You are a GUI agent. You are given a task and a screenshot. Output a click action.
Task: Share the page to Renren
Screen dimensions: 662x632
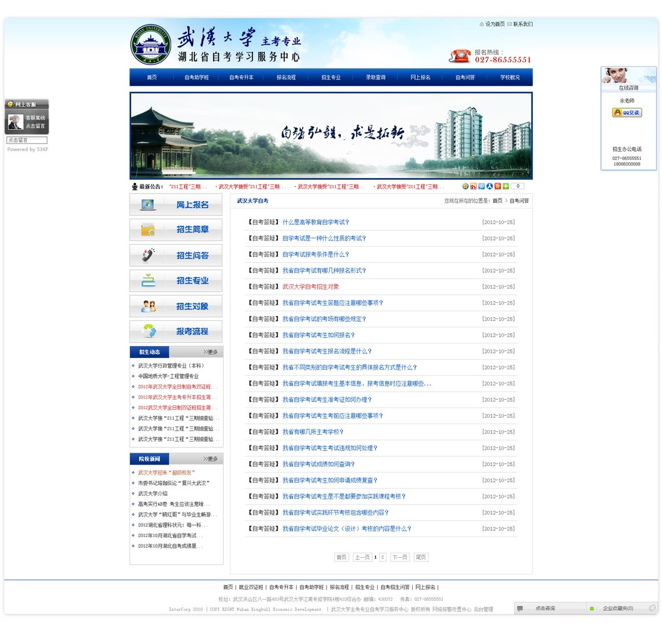(490, 186)
